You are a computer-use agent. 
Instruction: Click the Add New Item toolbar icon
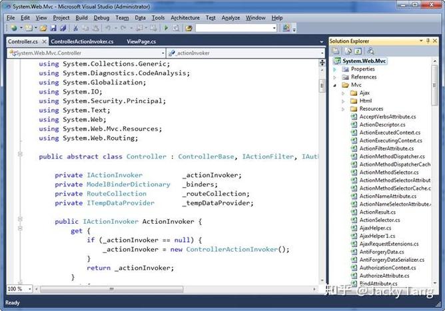pos(29,28)
